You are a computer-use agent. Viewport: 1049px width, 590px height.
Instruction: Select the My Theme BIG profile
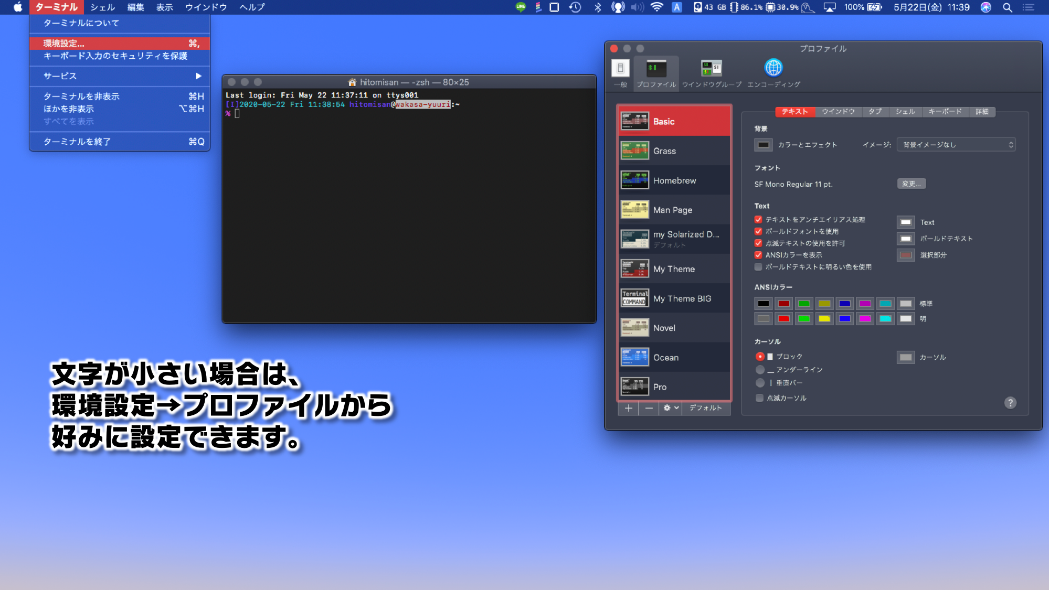tap(675, 298)
